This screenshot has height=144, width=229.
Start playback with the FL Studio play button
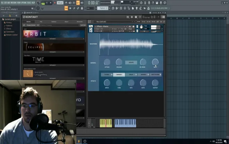coord(47,3)
